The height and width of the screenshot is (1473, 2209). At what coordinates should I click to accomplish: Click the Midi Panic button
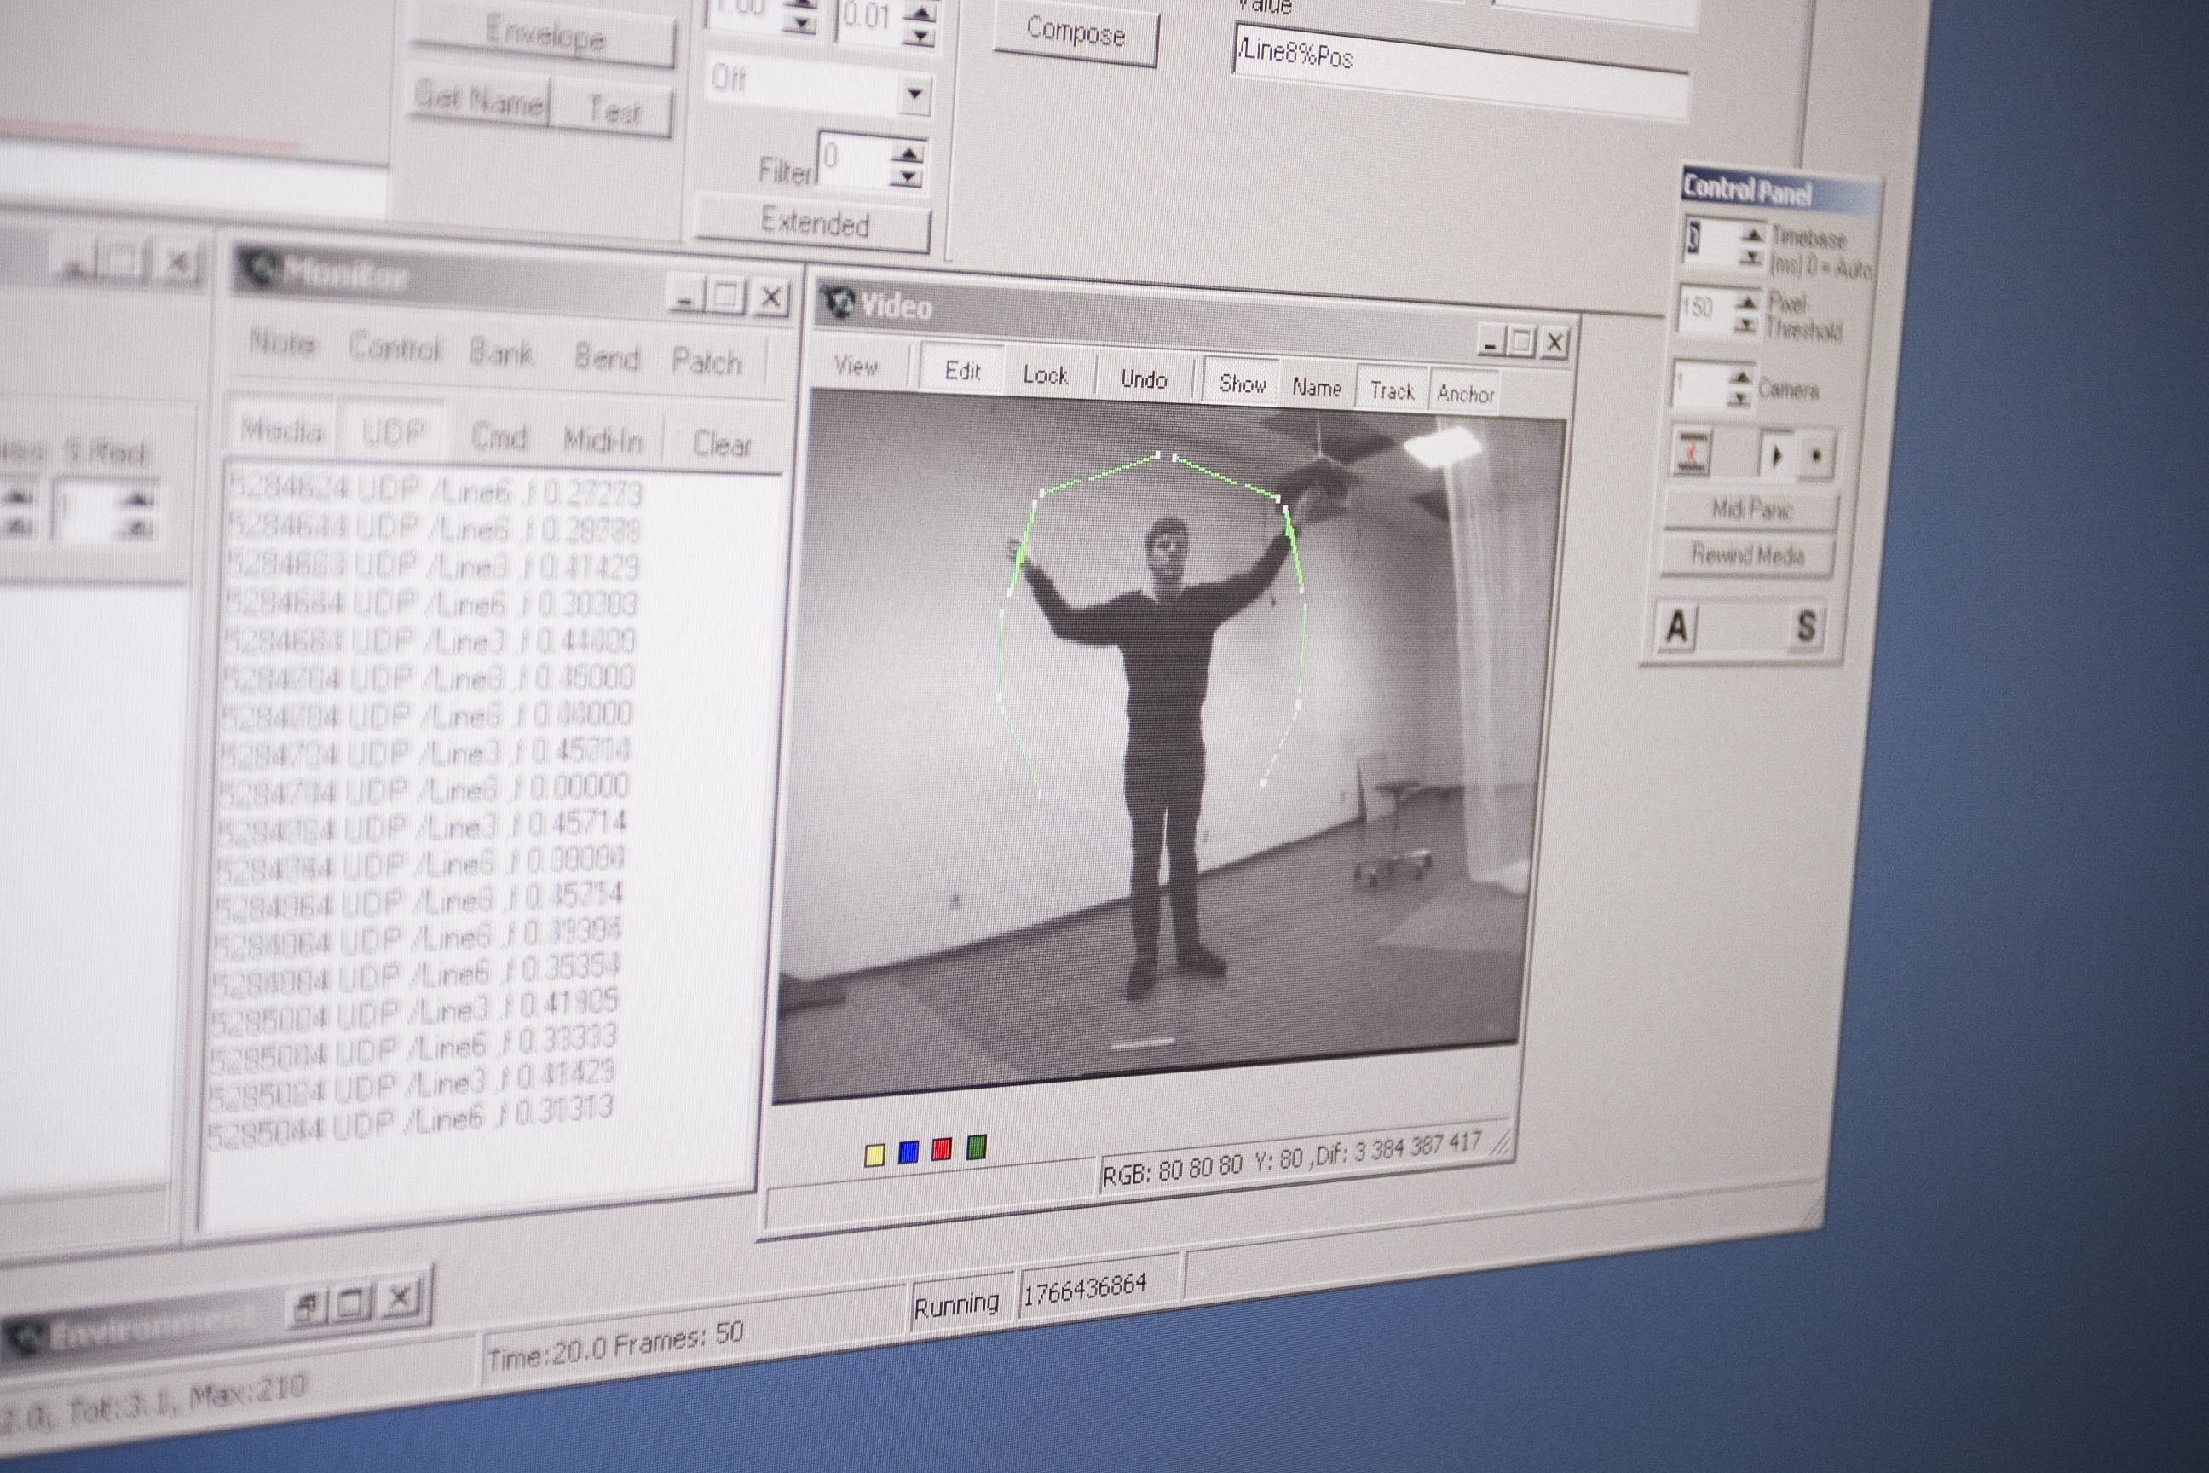[x=1751, y=510]
